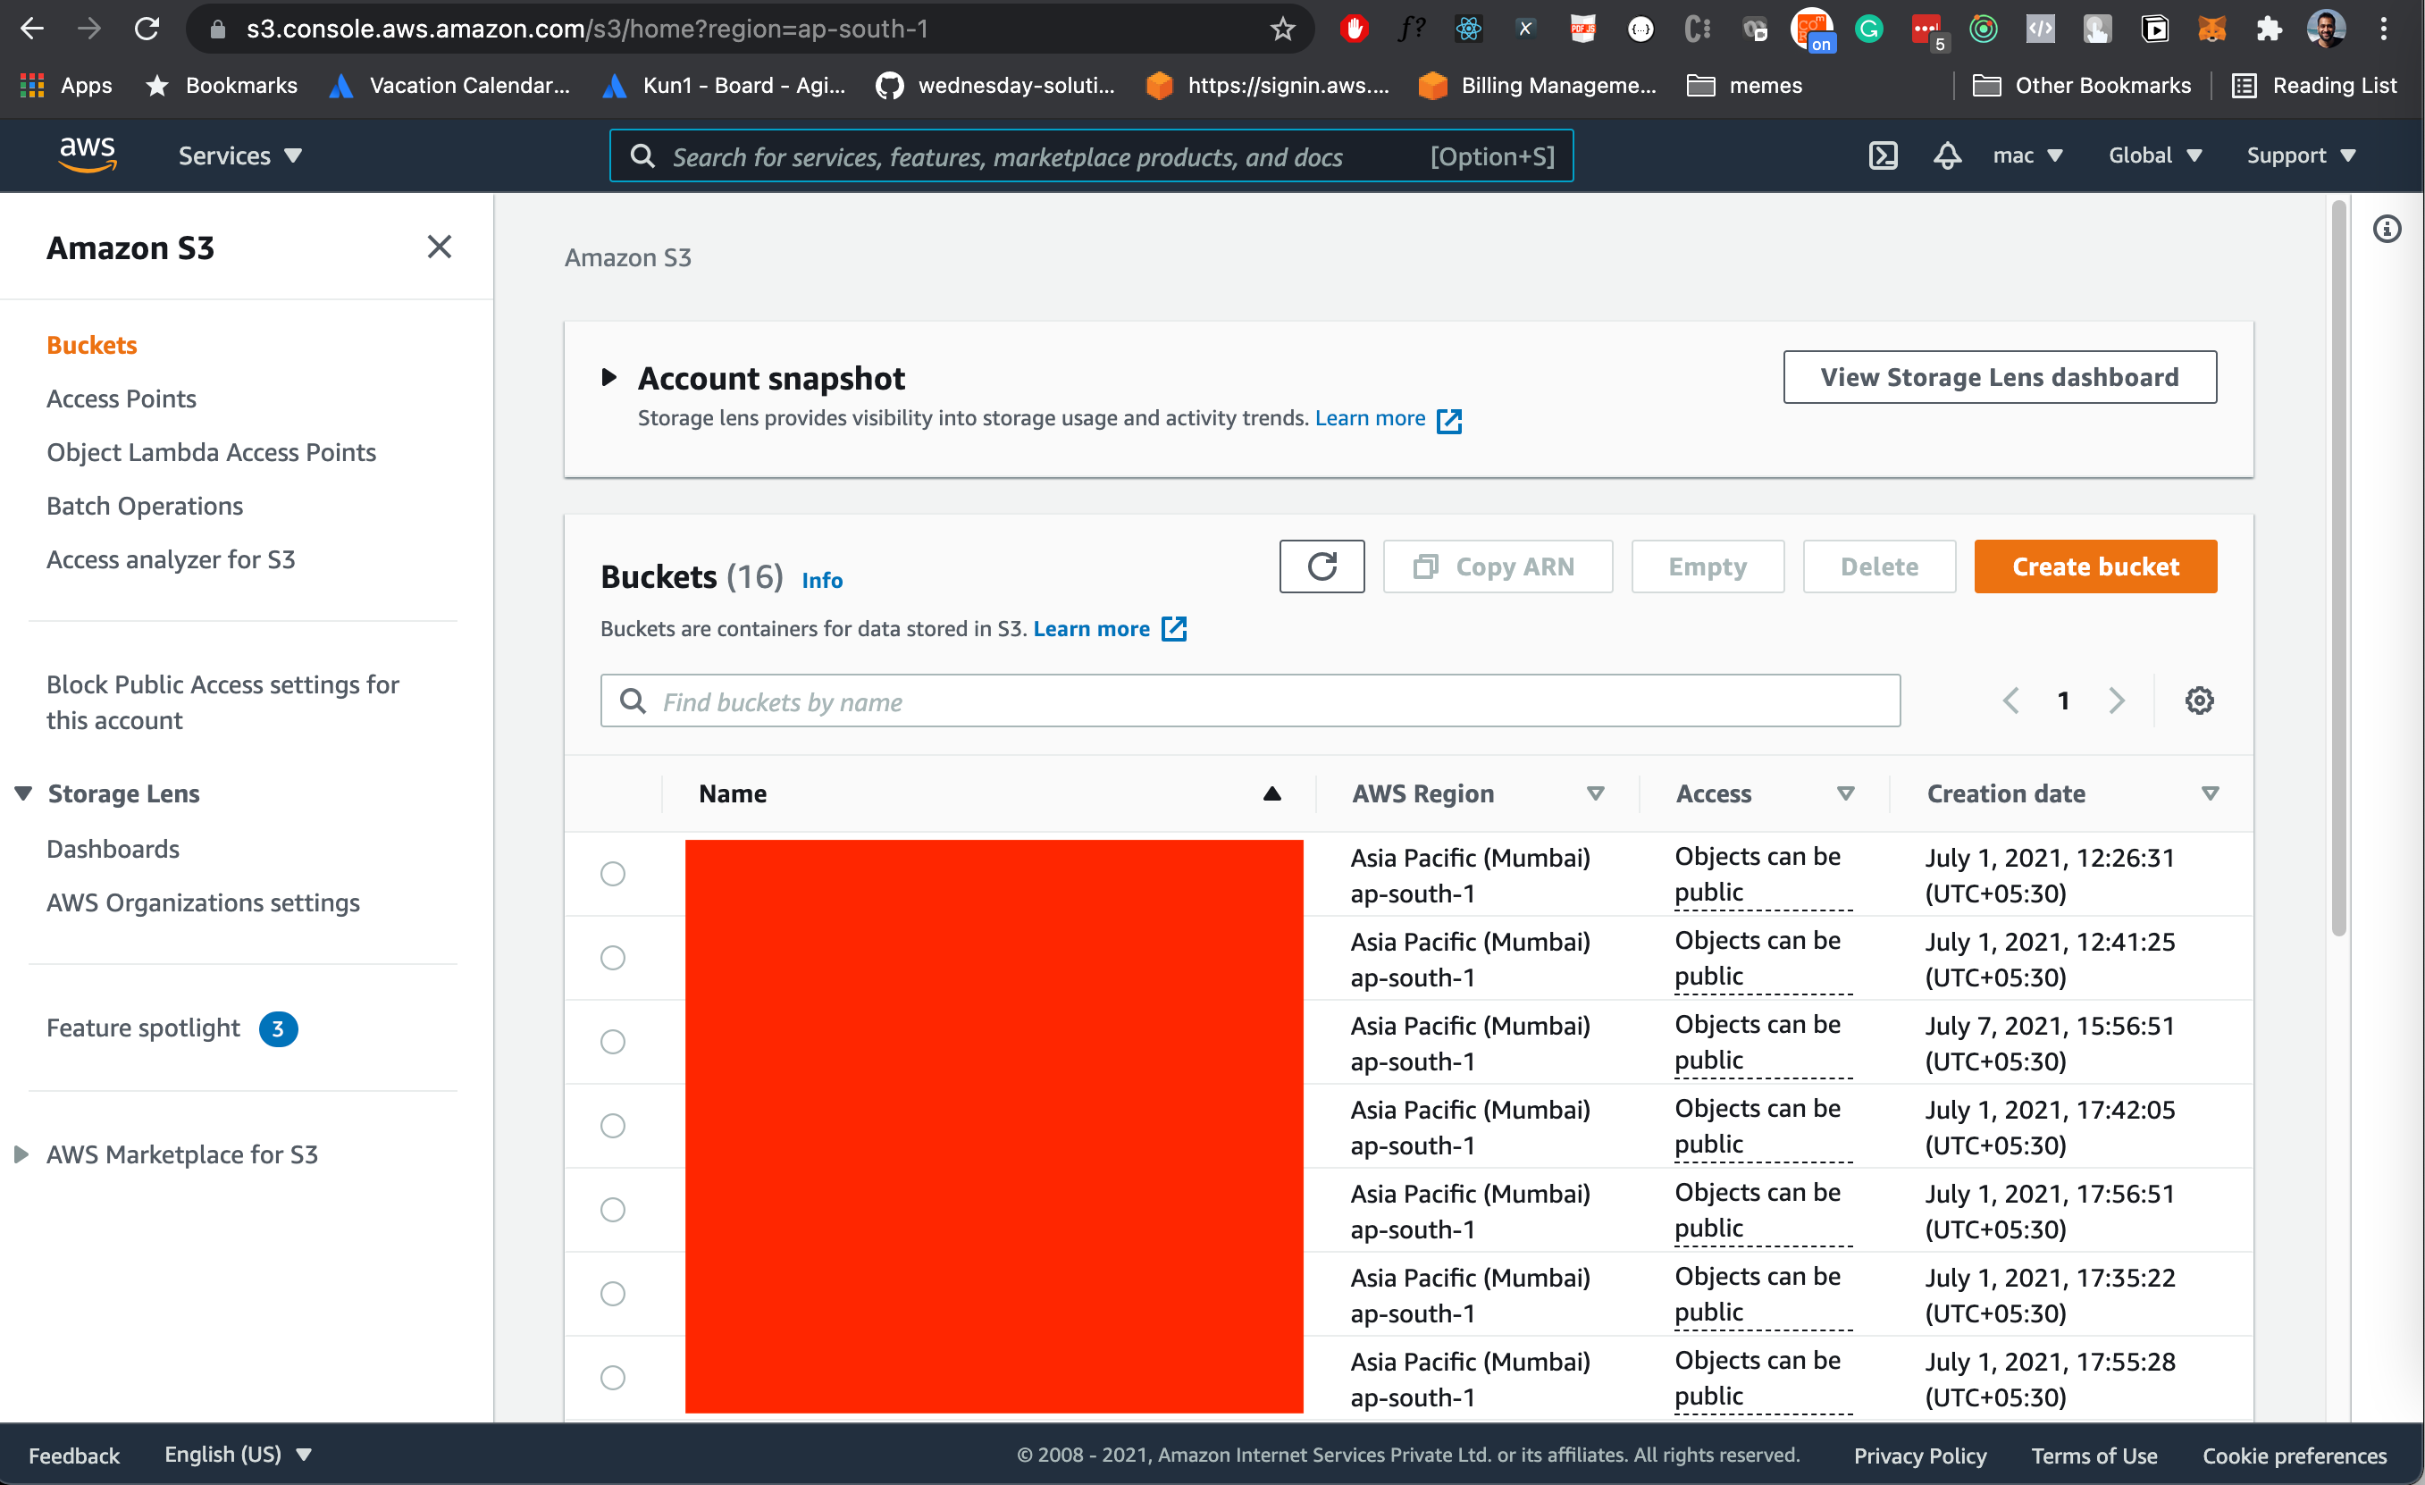Click the AWS logo home icon
2425x1485 pixels.
(88, 155)
